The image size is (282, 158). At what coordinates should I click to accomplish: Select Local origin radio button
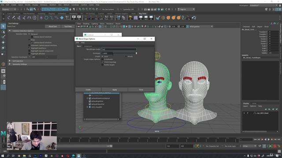(102, 57)
